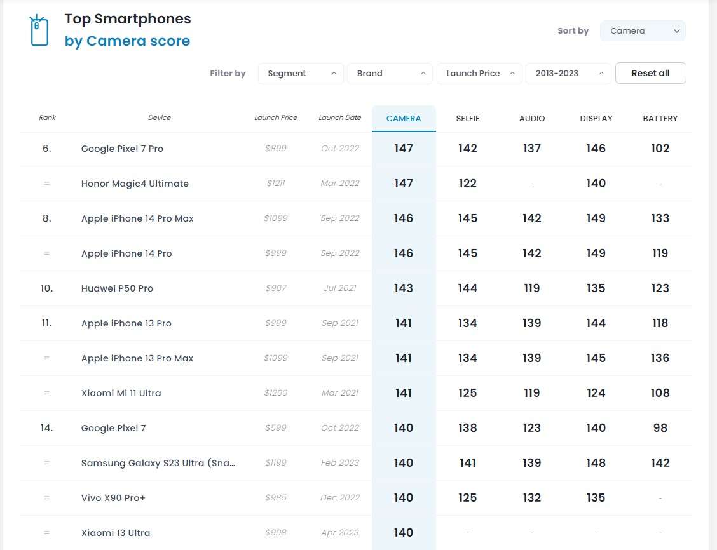Expand the Brand filter dropdown
Image resolution: width=717 pixels, height=550 pixels.
tap(390, 74)
